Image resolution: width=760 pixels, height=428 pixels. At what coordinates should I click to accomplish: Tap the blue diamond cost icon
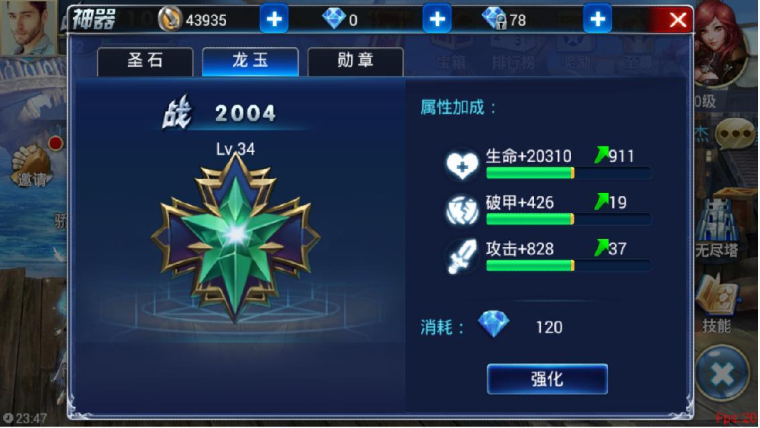(493, 324)
